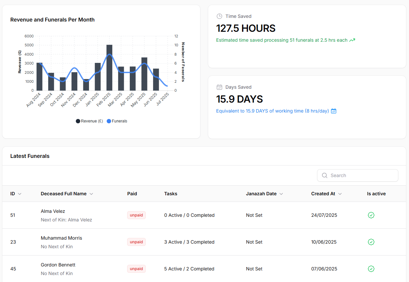Screen dimensions: 409x282
Task: Click the magnifying glass in the search box
Action: tap(325, 175)
